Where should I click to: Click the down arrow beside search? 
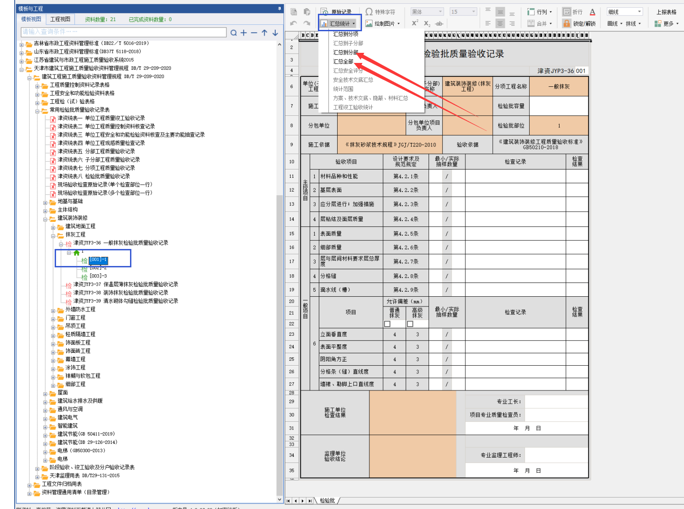[275, 33]
